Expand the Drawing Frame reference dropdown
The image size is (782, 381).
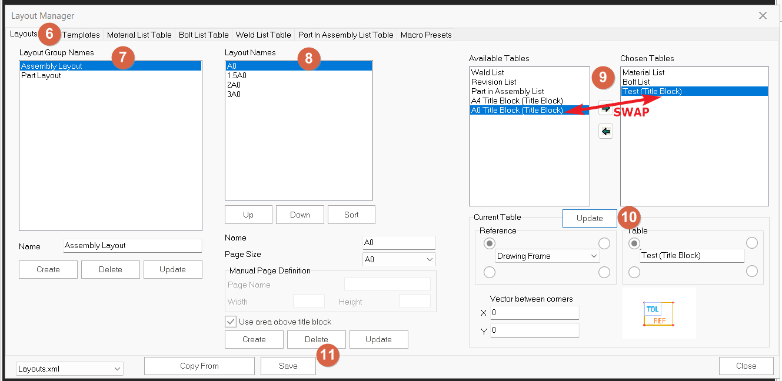coord(547,256)
